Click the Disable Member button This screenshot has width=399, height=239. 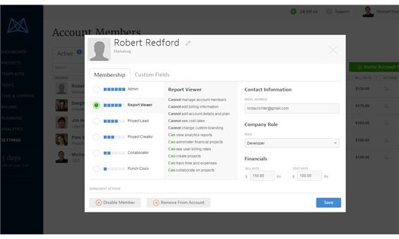click(x=115, y=202)
